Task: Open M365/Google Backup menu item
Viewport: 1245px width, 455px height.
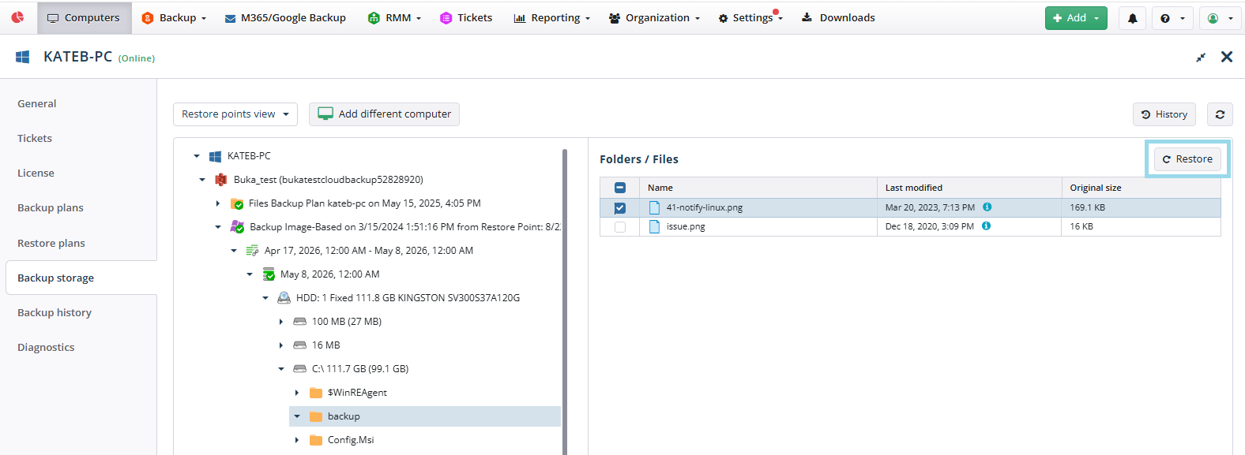Action: (285, 18)
